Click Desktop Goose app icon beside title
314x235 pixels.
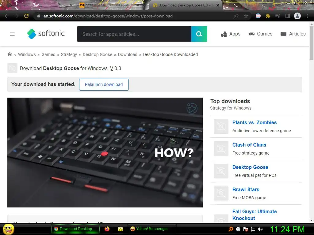coord(12,68)
